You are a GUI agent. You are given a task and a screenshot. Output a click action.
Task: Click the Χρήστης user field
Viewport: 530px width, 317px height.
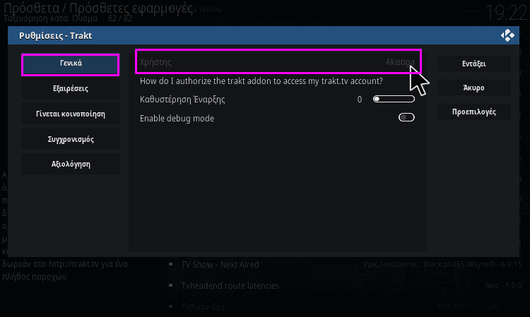click(278, 61)
